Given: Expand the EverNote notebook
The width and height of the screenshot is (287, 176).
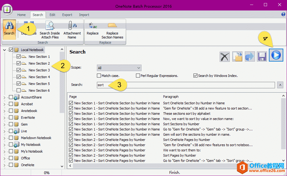Looking at the screenshot, I should tap(5, 118).
